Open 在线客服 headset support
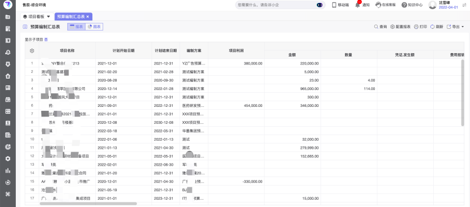The width and height of the screenshot is (470, 207). tap(385, 5)
